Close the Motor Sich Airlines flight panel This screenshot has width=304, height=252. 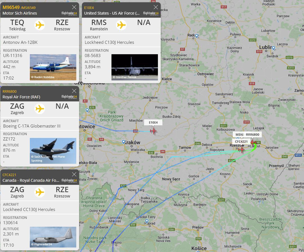coord(74,7)
